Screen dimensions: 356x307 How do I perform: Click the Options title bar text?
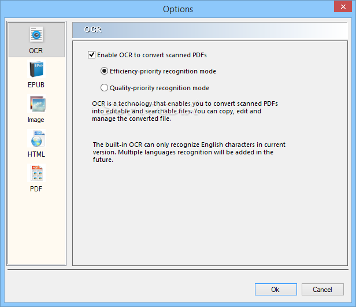[x=178, y=9]
